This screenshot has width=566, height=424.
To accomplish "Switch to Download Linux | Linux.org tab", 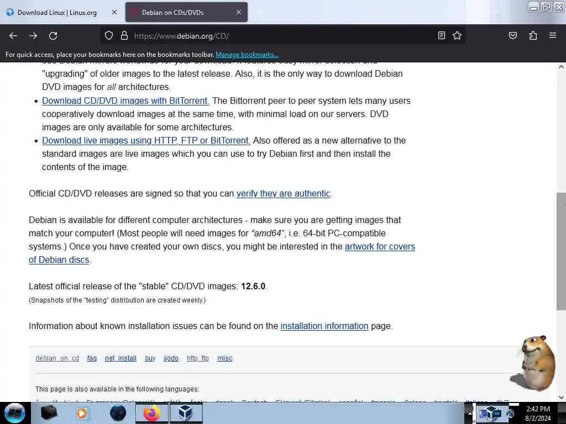I will [62, 12].
